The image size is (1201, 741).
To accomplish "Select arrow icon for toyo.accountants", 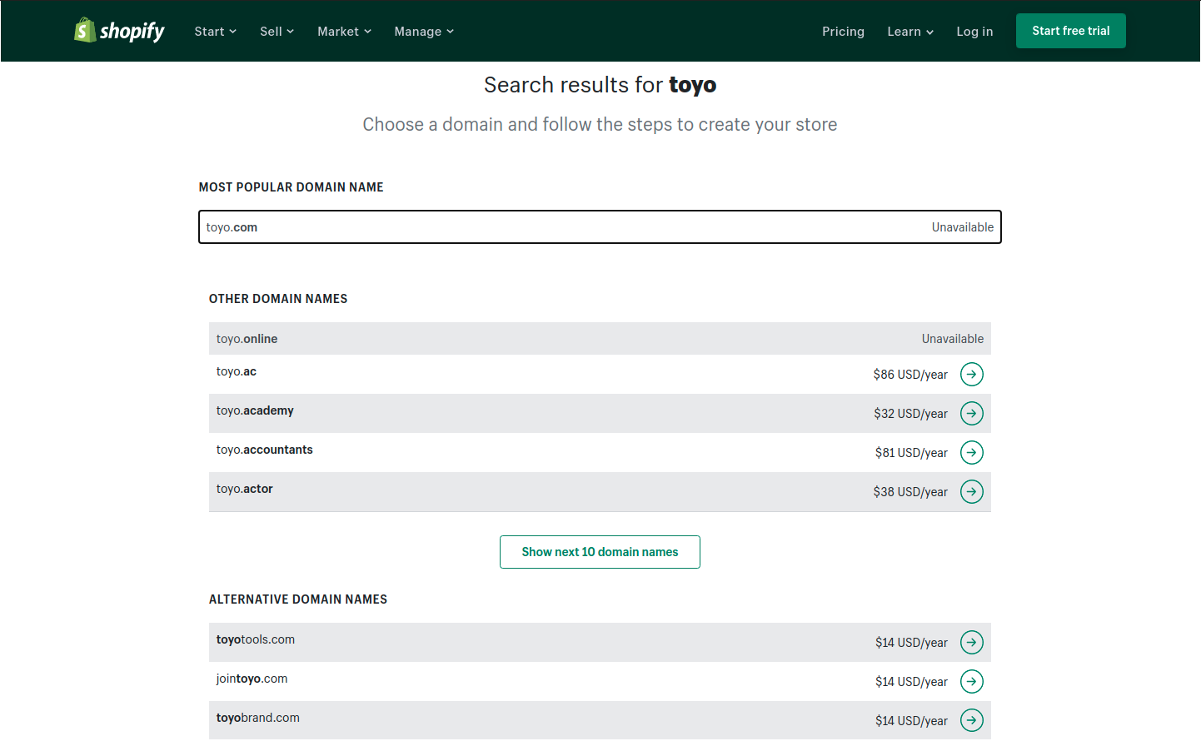I will point(972,453).
